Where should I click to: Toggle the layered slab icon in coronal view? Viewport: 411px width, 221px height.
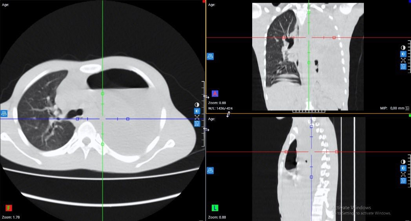click(403, 67)
